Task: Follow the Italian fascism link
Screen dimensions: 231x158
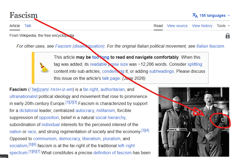Action: point(210,46)
